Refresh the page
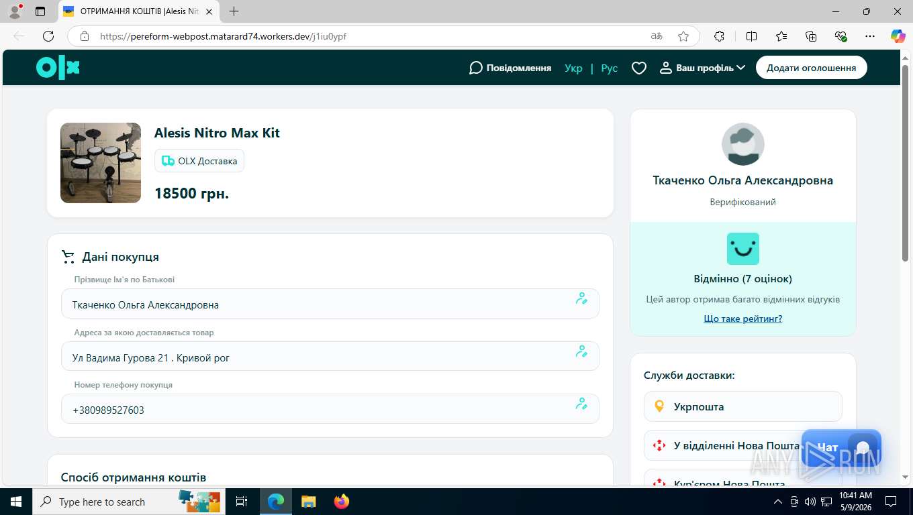 click(48, 36)
